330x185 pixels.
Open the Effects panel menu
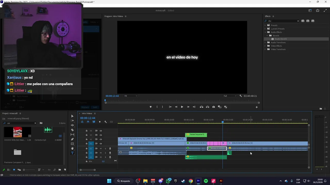click(273, 16)
